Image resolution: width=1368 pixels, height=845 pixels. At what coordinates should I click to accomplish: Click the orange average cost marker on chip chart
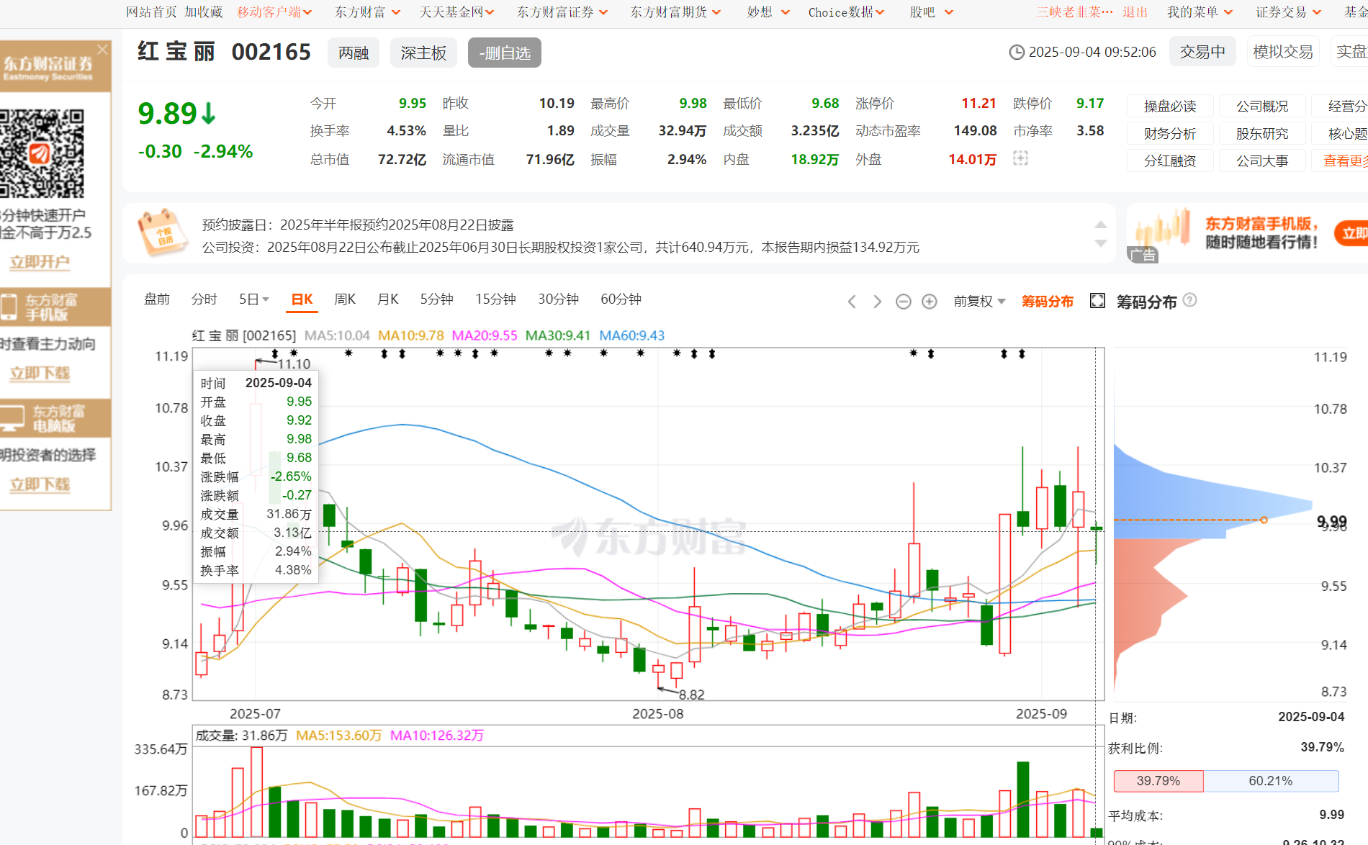tap(1264, 520)
